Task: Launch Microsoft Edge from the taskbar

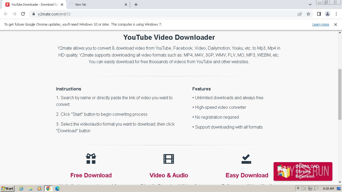Action: point(57,189)
